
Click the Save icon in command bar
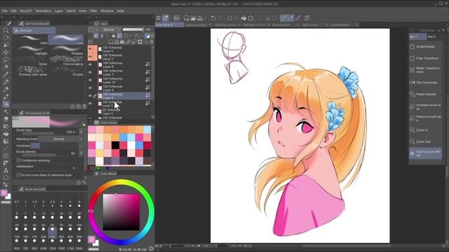coord(200,18)
